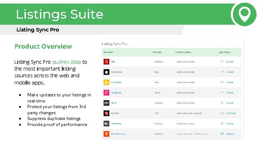Click the Bing Maps logo icon
Viewport: 259px width, 145px height.
pyautogui.click(x=106, y=82)
